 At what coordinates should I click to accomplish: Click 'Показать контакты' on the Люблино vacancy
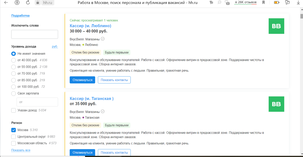(x=114, y=80)
